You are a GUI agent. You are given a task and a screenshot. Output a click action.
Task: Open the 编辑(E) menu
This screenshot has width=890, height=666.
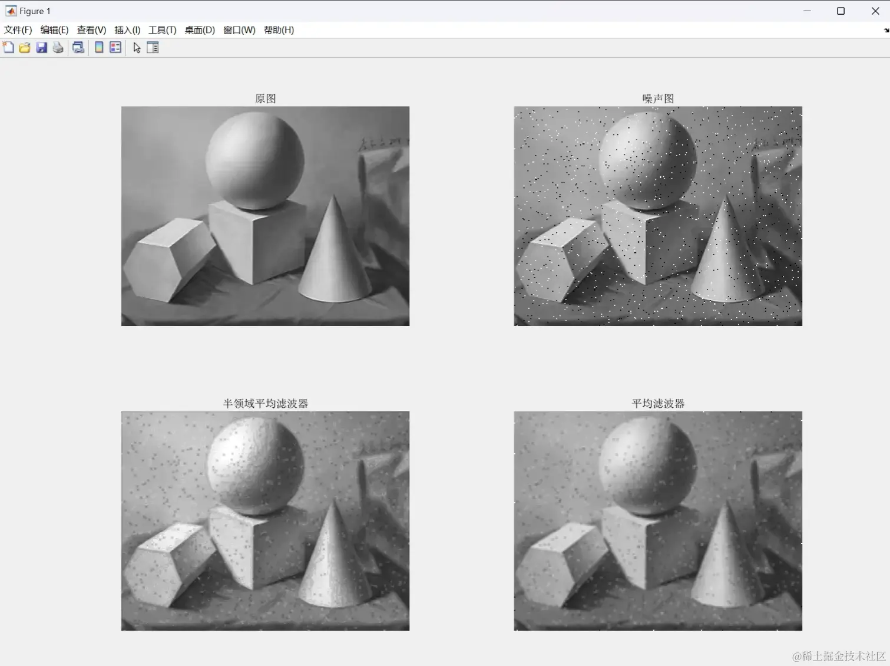[55, 30]
